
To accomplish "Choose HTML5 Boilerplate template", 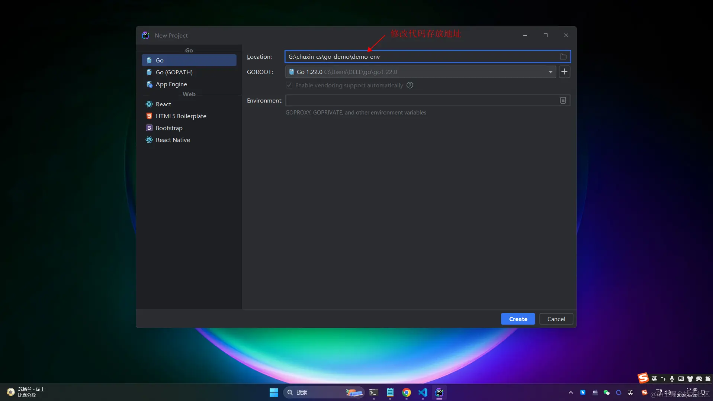I will tap(189, 116).
